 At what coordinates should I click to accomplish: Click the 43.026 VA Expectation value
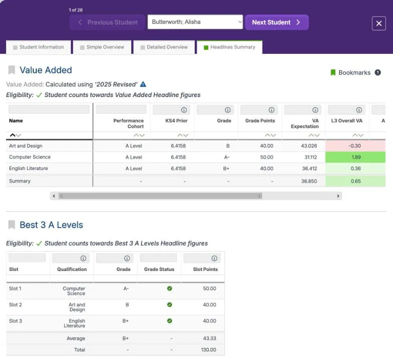point(309,146)
